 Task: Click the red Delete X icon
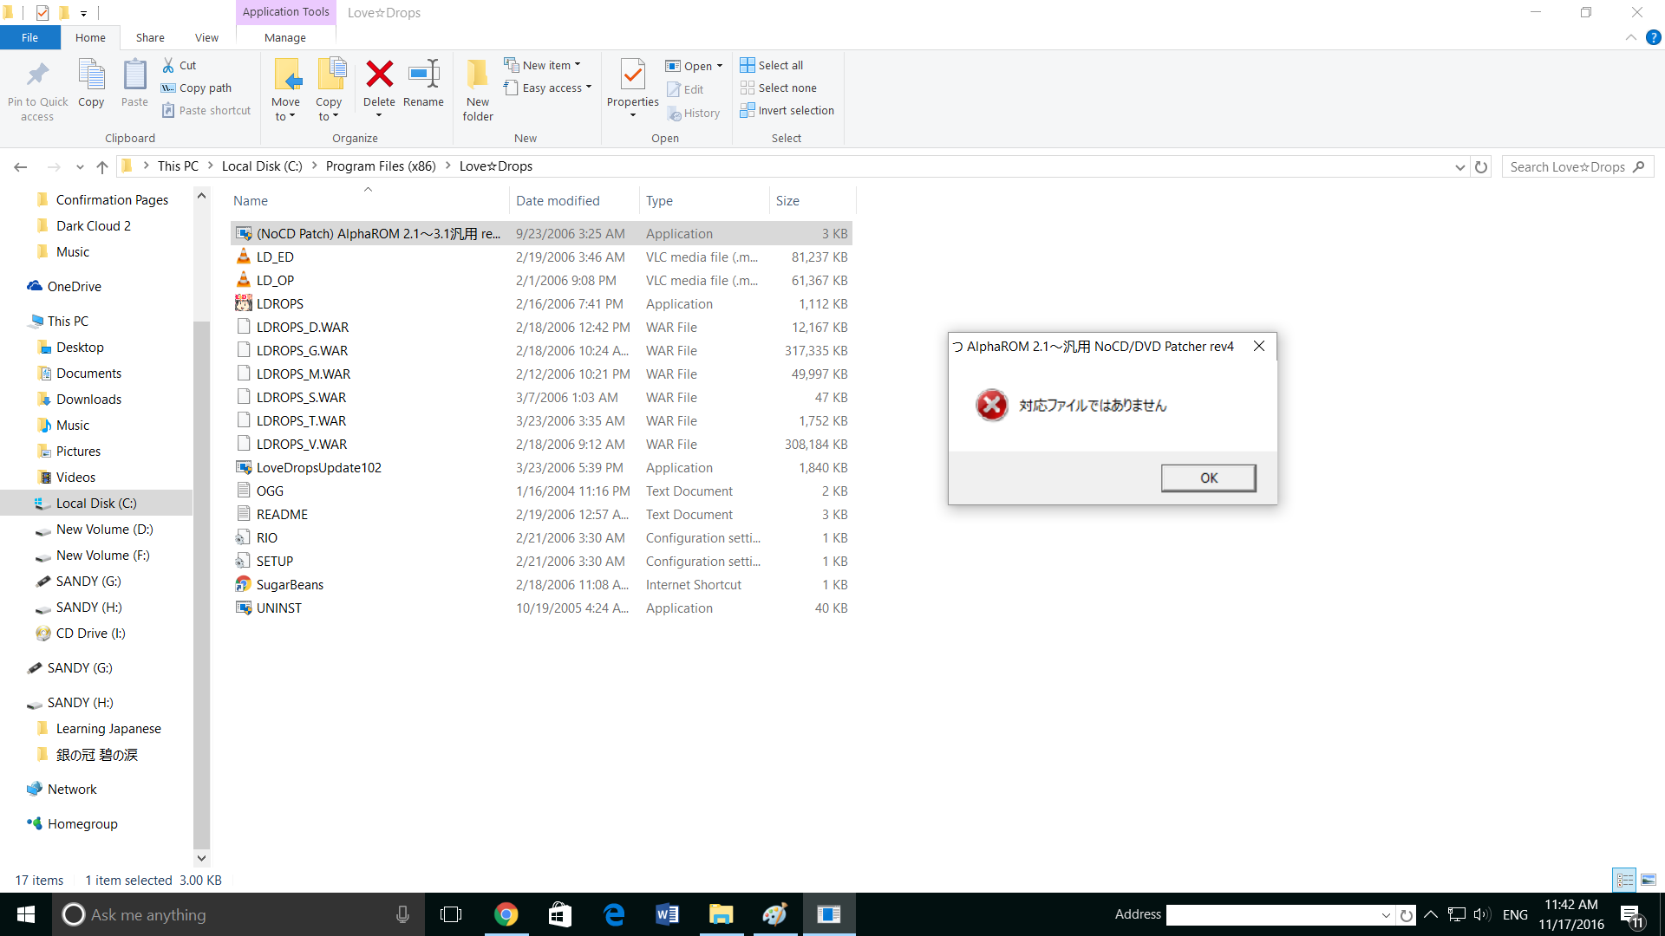coord(379,74)
